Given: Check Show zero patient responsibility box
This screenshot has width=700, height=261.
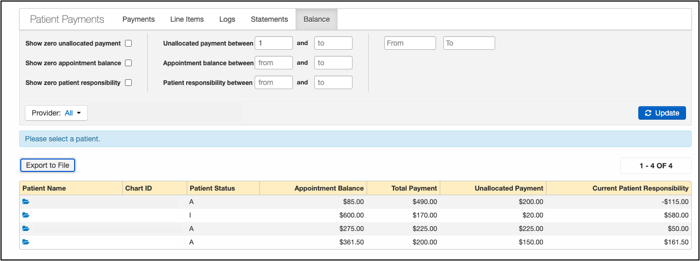Looking at the screenshot, I should [x=129, y=83].
